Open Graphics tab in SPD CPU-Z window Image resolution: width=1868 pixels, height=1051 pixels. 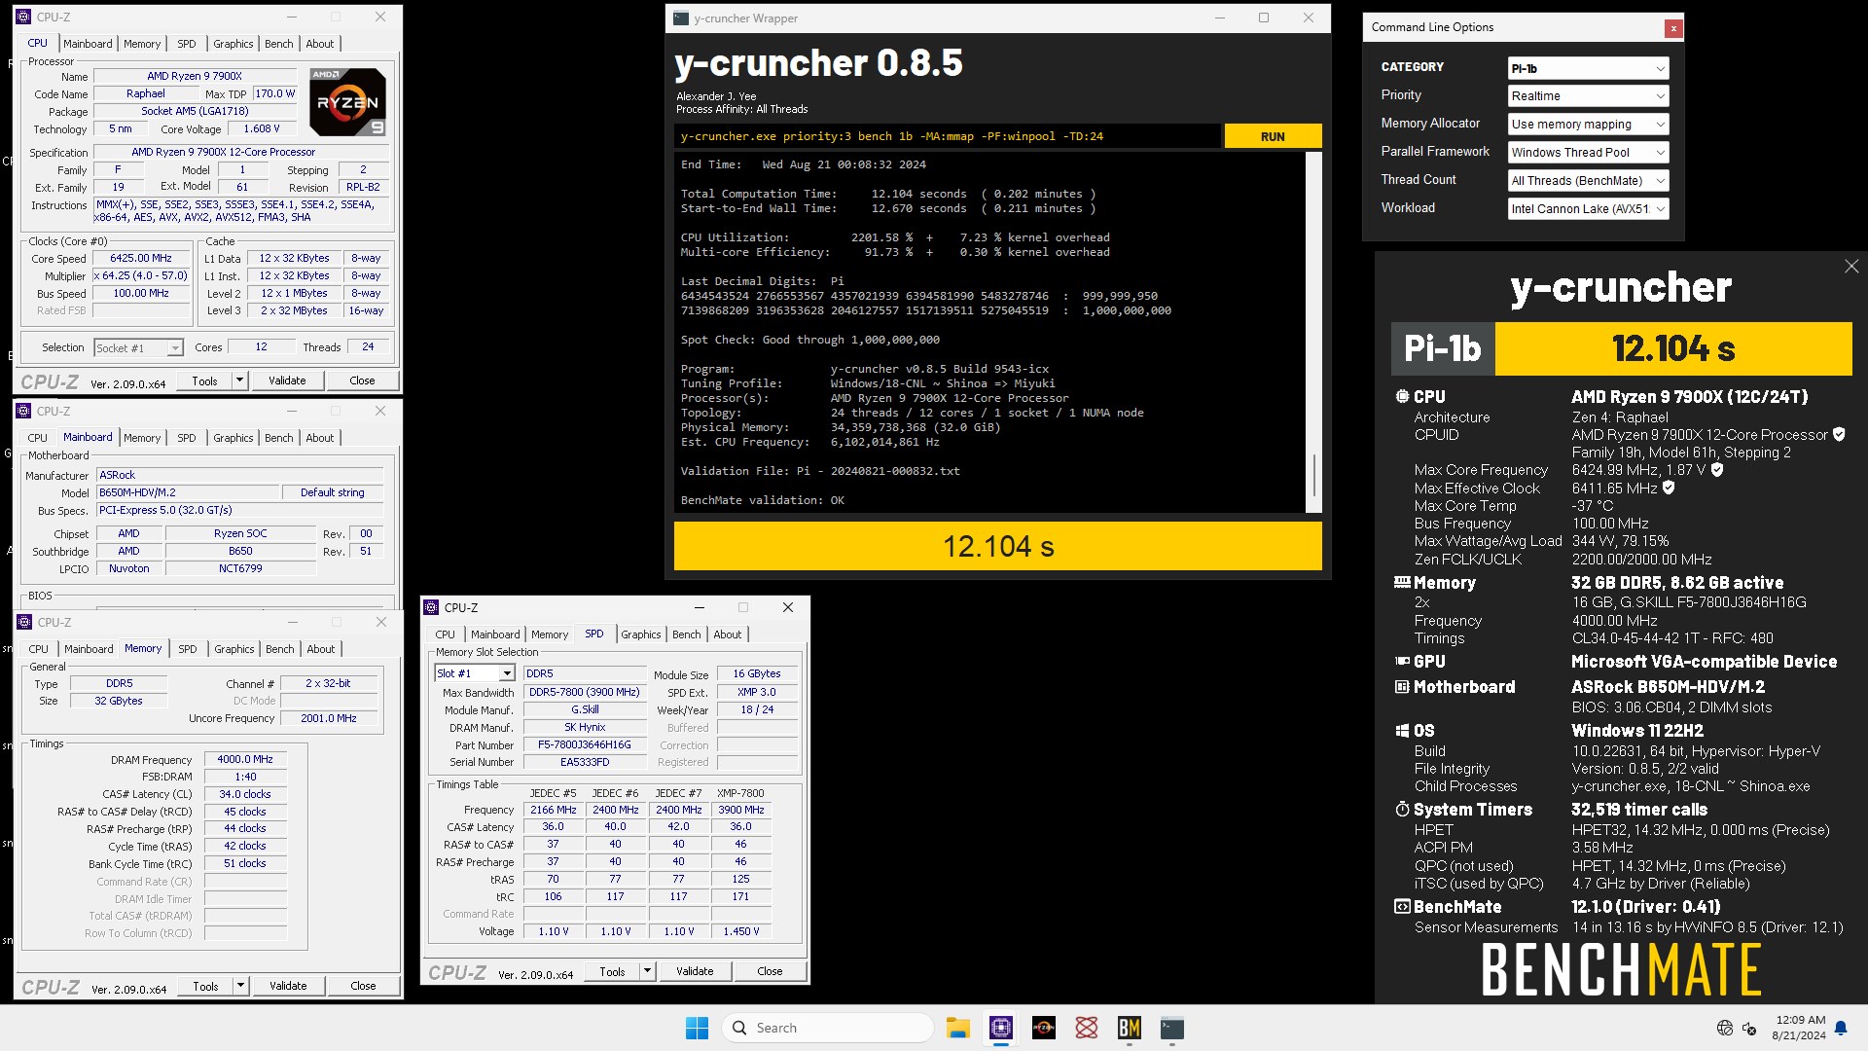point(640,634)
